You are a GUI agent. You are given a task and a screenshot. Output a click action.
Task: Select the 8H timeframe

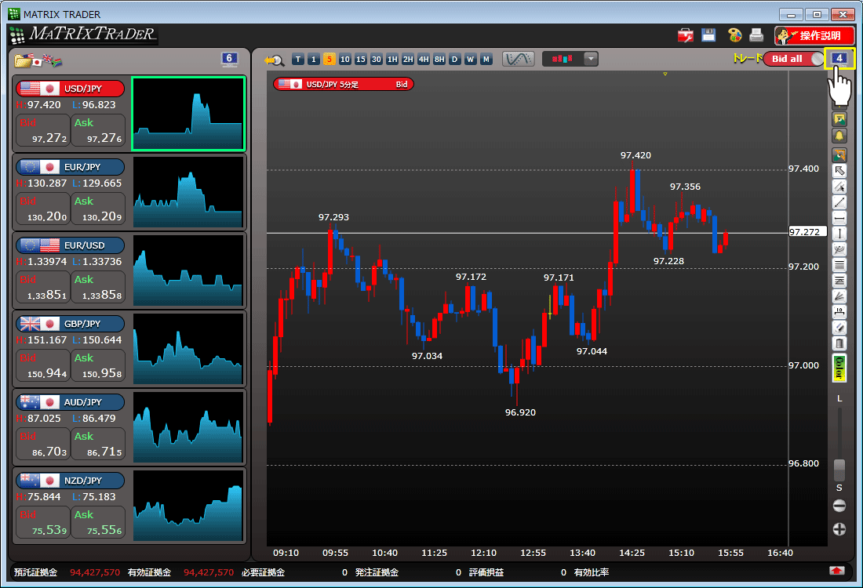[439, 60]
